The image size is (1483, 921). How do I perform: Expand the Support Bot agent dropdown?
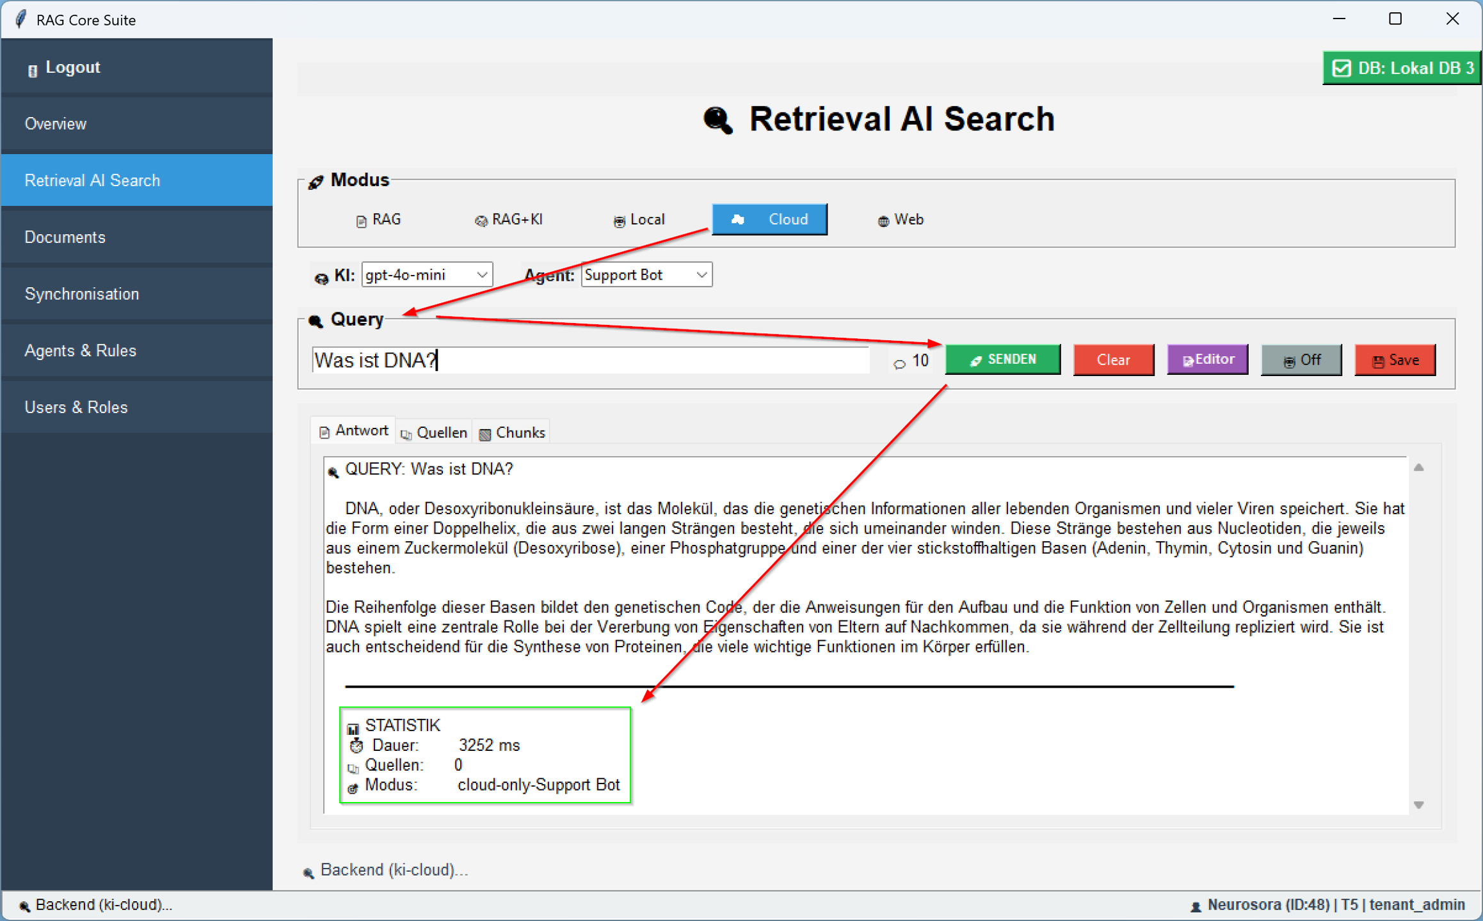pyautogui.click(x=646, y=275)
